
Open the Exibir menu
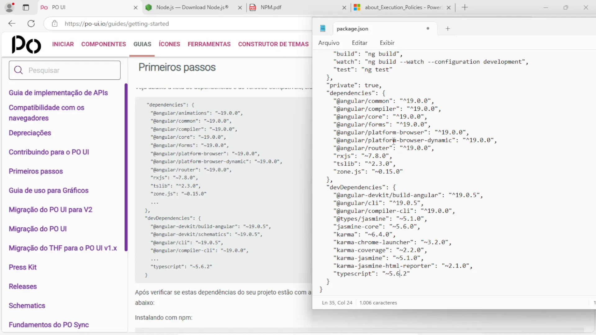click(x=387, y=43)
